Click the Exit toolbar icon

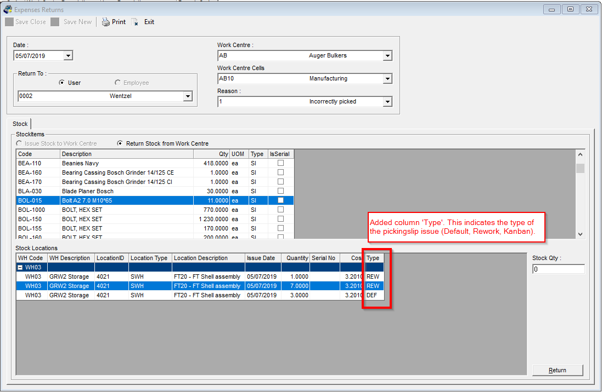[135, 22]
